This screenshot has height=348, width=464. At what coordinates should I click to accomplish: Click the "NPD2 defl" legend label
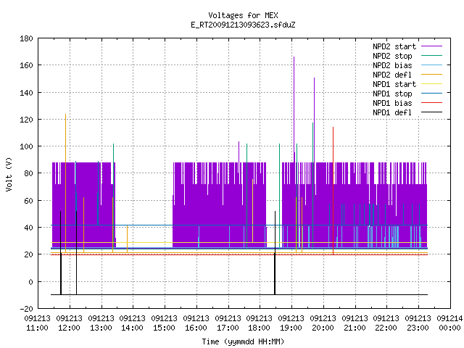(392, 75)
